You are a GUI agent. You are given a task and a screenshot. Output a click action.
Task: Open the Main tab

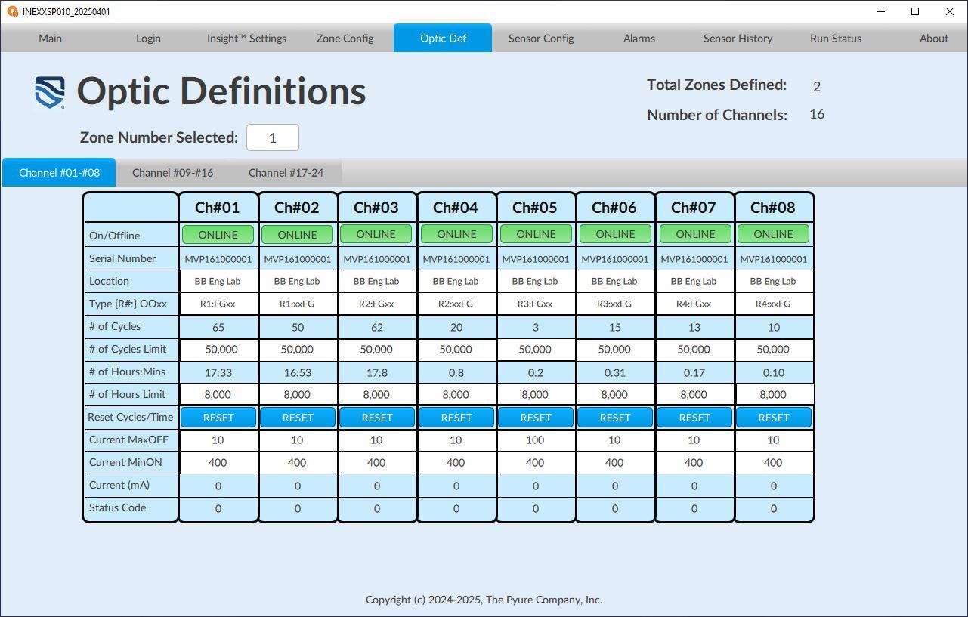pos(50,38)
